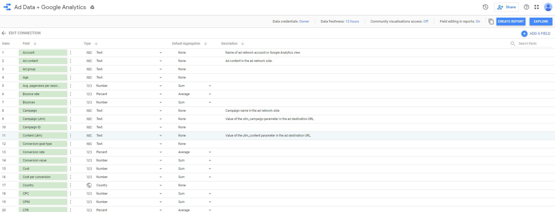Sort by Field column arrow
Viewport: 555px width, 212px height.
[35, 44]
